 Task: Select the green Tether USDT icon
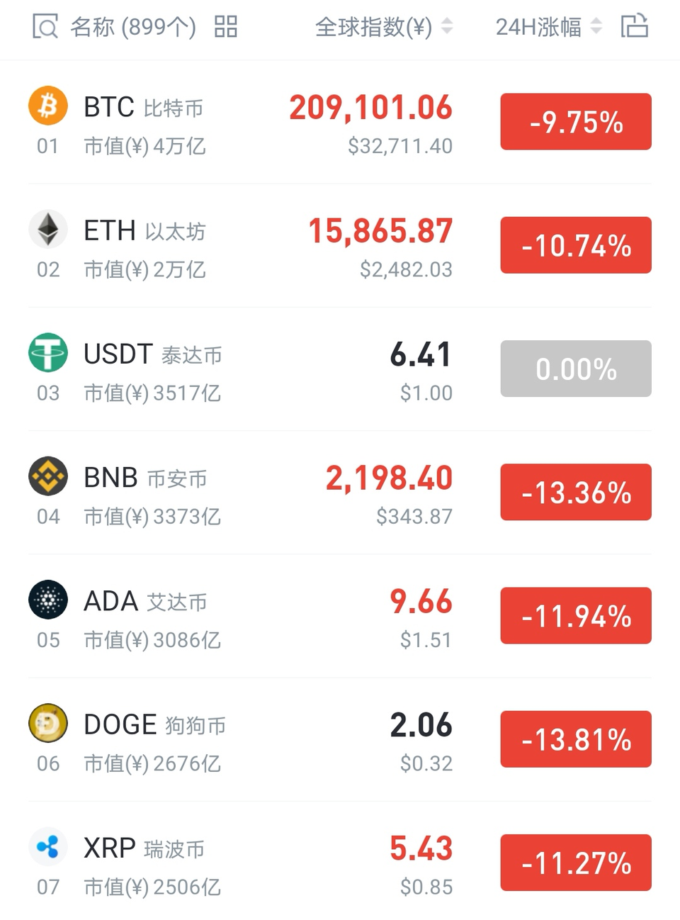(x=48, y=352)
